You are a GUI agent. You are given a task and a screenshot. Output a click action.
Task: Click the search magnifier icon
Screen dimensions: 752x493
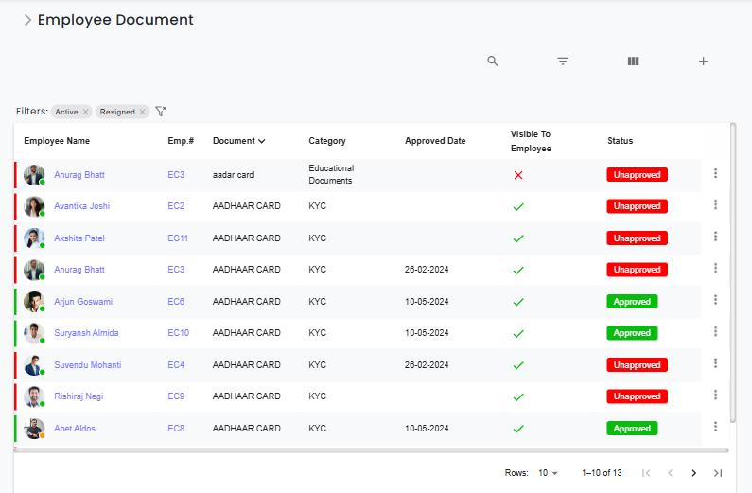[492, 61]
